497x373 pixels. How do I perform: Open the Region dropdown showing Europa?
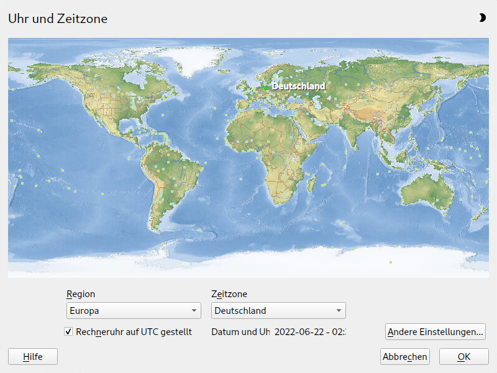[x=134, y=311]
